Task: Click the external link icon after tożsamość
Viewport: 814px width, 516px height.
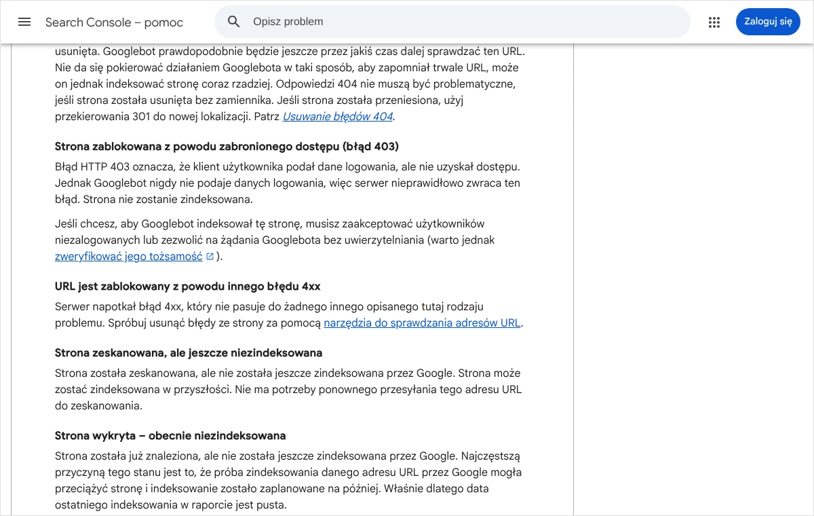Action: [210, 257]
